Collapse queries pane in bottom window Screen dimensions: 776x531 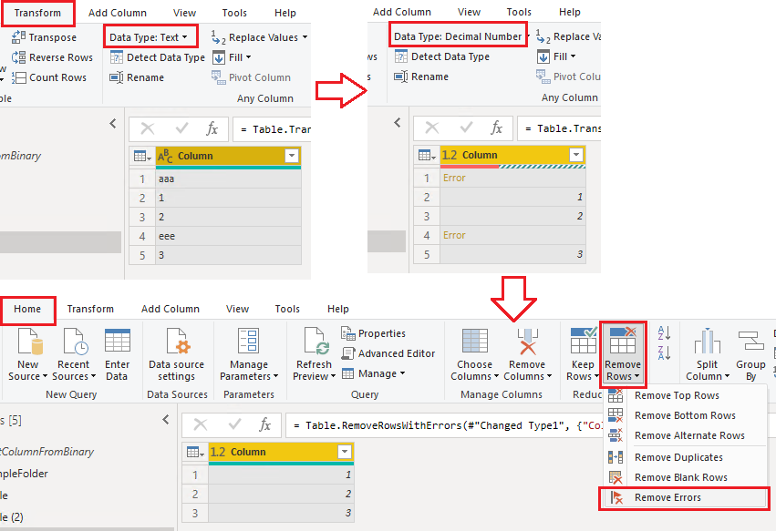point(166,420)
